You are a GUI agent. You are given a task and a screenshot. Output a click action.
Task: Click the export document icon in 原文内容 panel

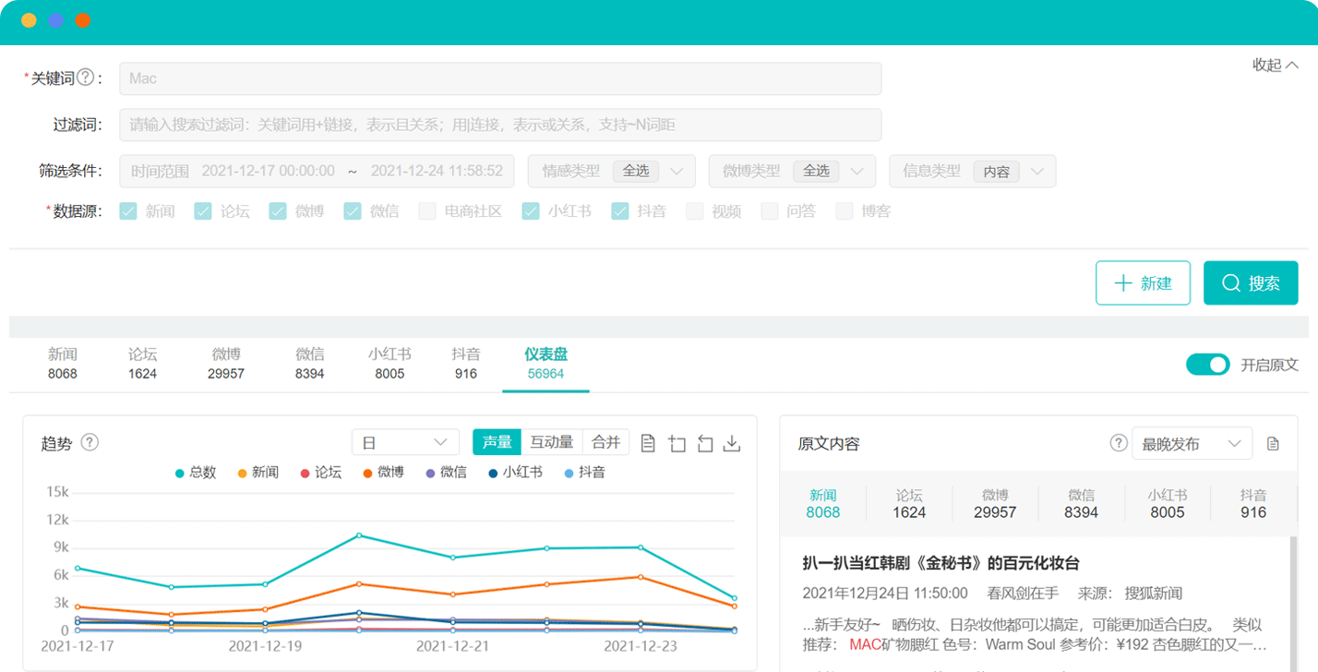[x=1273, y=444]
